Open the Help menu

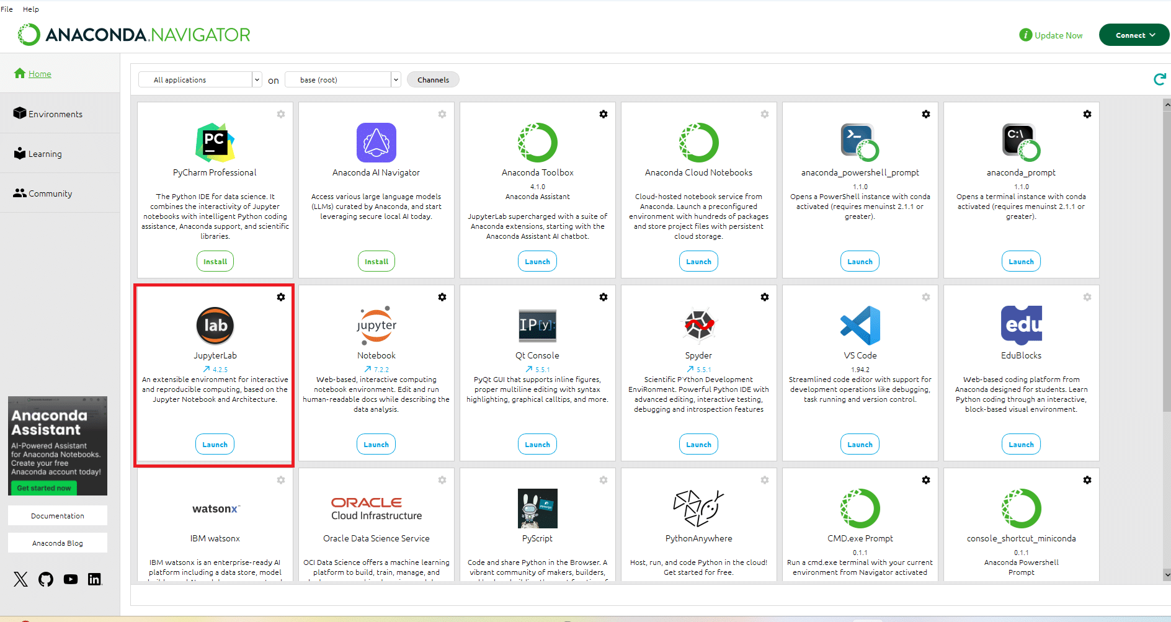tap(31, 9)
